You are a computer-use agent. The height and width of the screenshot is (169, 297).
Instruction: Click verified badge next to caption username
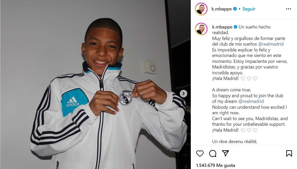[x=235, y=27]
